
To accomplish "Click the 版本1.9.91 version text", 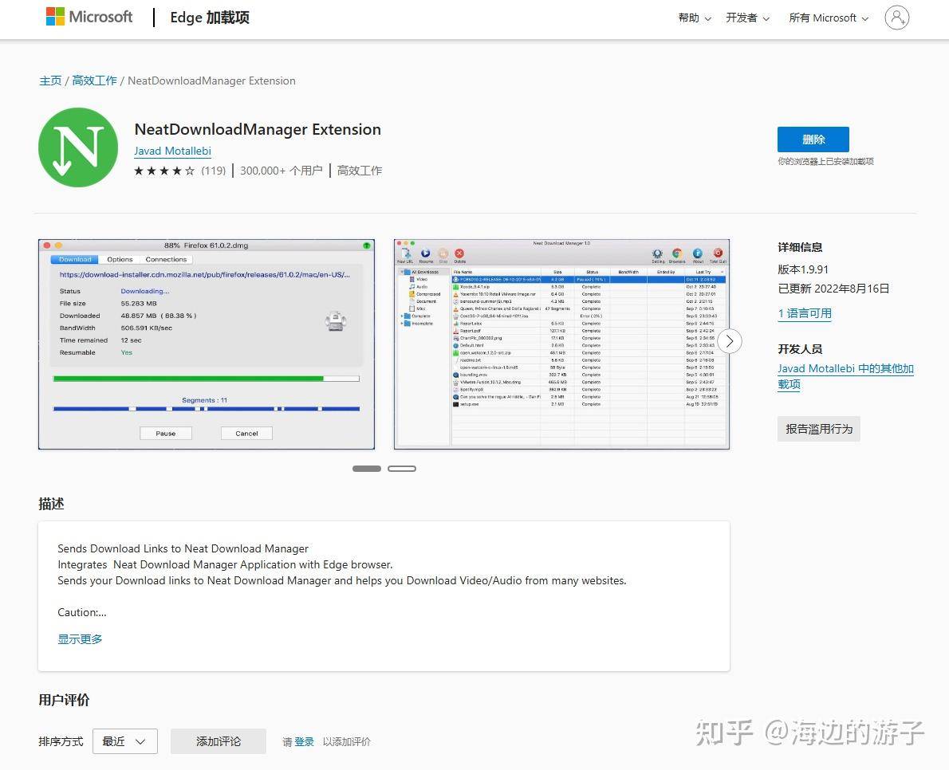I will pyautogui.click(x=803, y=269).
